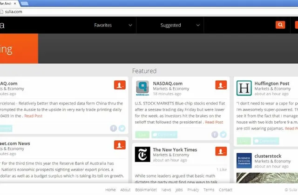The image size is (298, 195).
Task: Open a new browser tab
Action: click(x=24, y=3)
